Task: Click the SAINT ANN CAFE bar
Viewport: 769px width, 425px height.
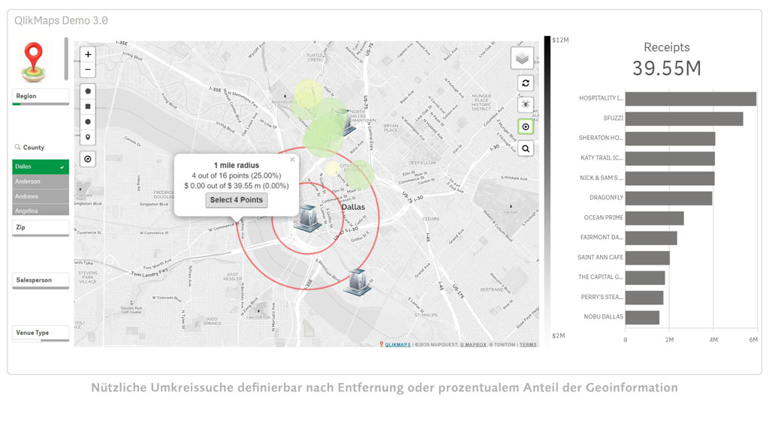Action: (x=647, y=258)
